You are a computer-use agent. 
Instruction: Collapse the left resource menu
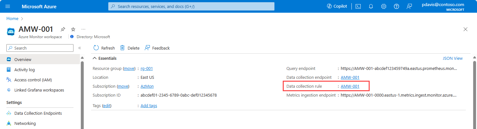pyautogui.click(x=80, y=48)
